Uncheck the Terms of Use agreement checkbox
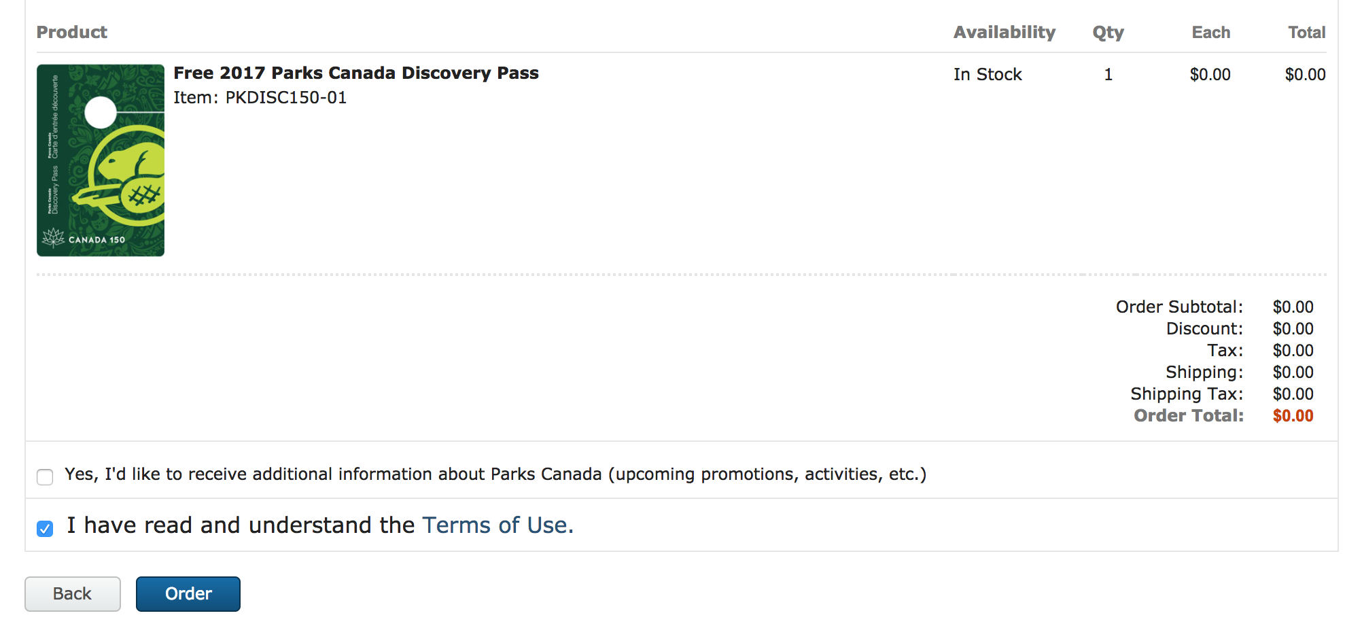Screen dimensions: 1362x624 pyautogui.click(x=45, y=528)
